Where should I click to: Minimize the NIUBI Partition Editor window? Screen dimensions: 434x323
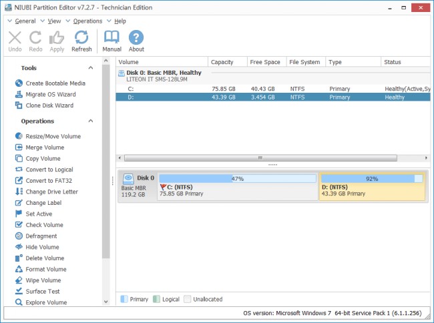[390, 8]
